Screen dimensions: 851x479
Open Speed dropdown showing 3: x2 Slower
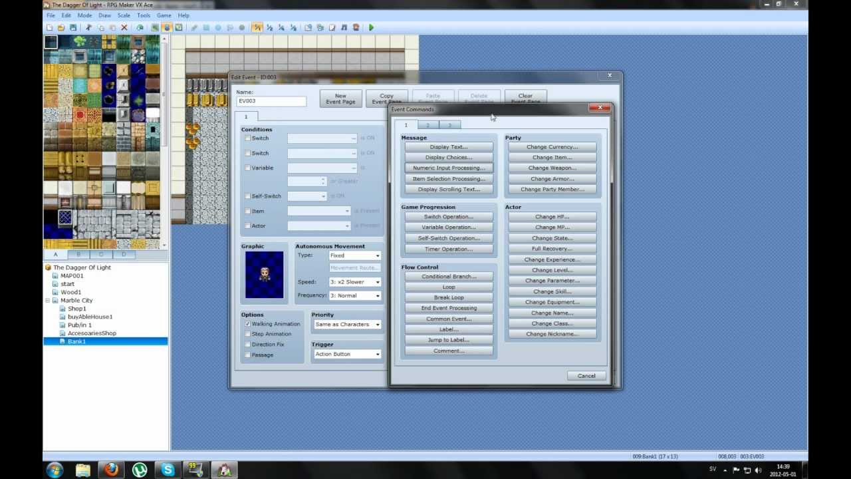point(355,282)
